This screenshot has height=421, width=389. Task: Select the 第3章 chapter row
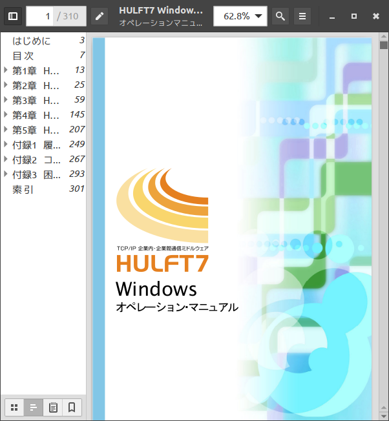tap(43, 100)
